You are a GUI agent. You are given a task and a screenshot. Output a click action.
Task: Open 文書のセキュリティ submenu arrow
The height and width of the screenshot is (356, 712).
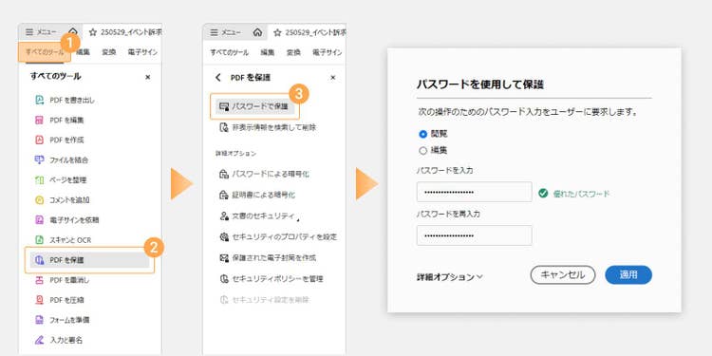point(298,220)
